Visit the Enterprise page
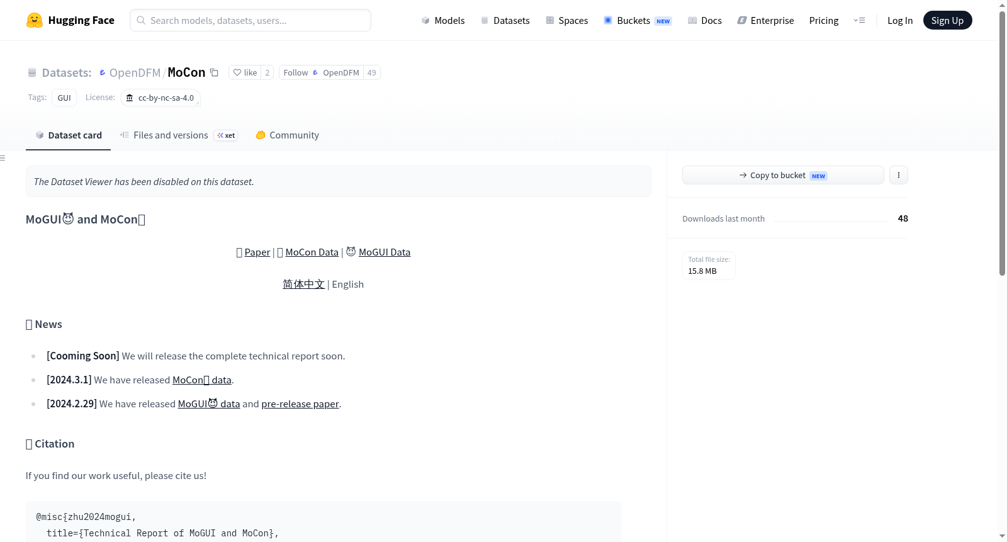1007x542 pixels. [x=765, y=20]
